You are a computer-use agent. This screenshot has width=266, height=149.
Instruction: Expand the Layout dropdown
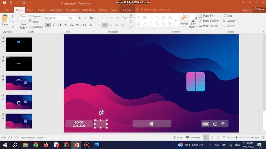pyautogui.click(x=35, y=17)
